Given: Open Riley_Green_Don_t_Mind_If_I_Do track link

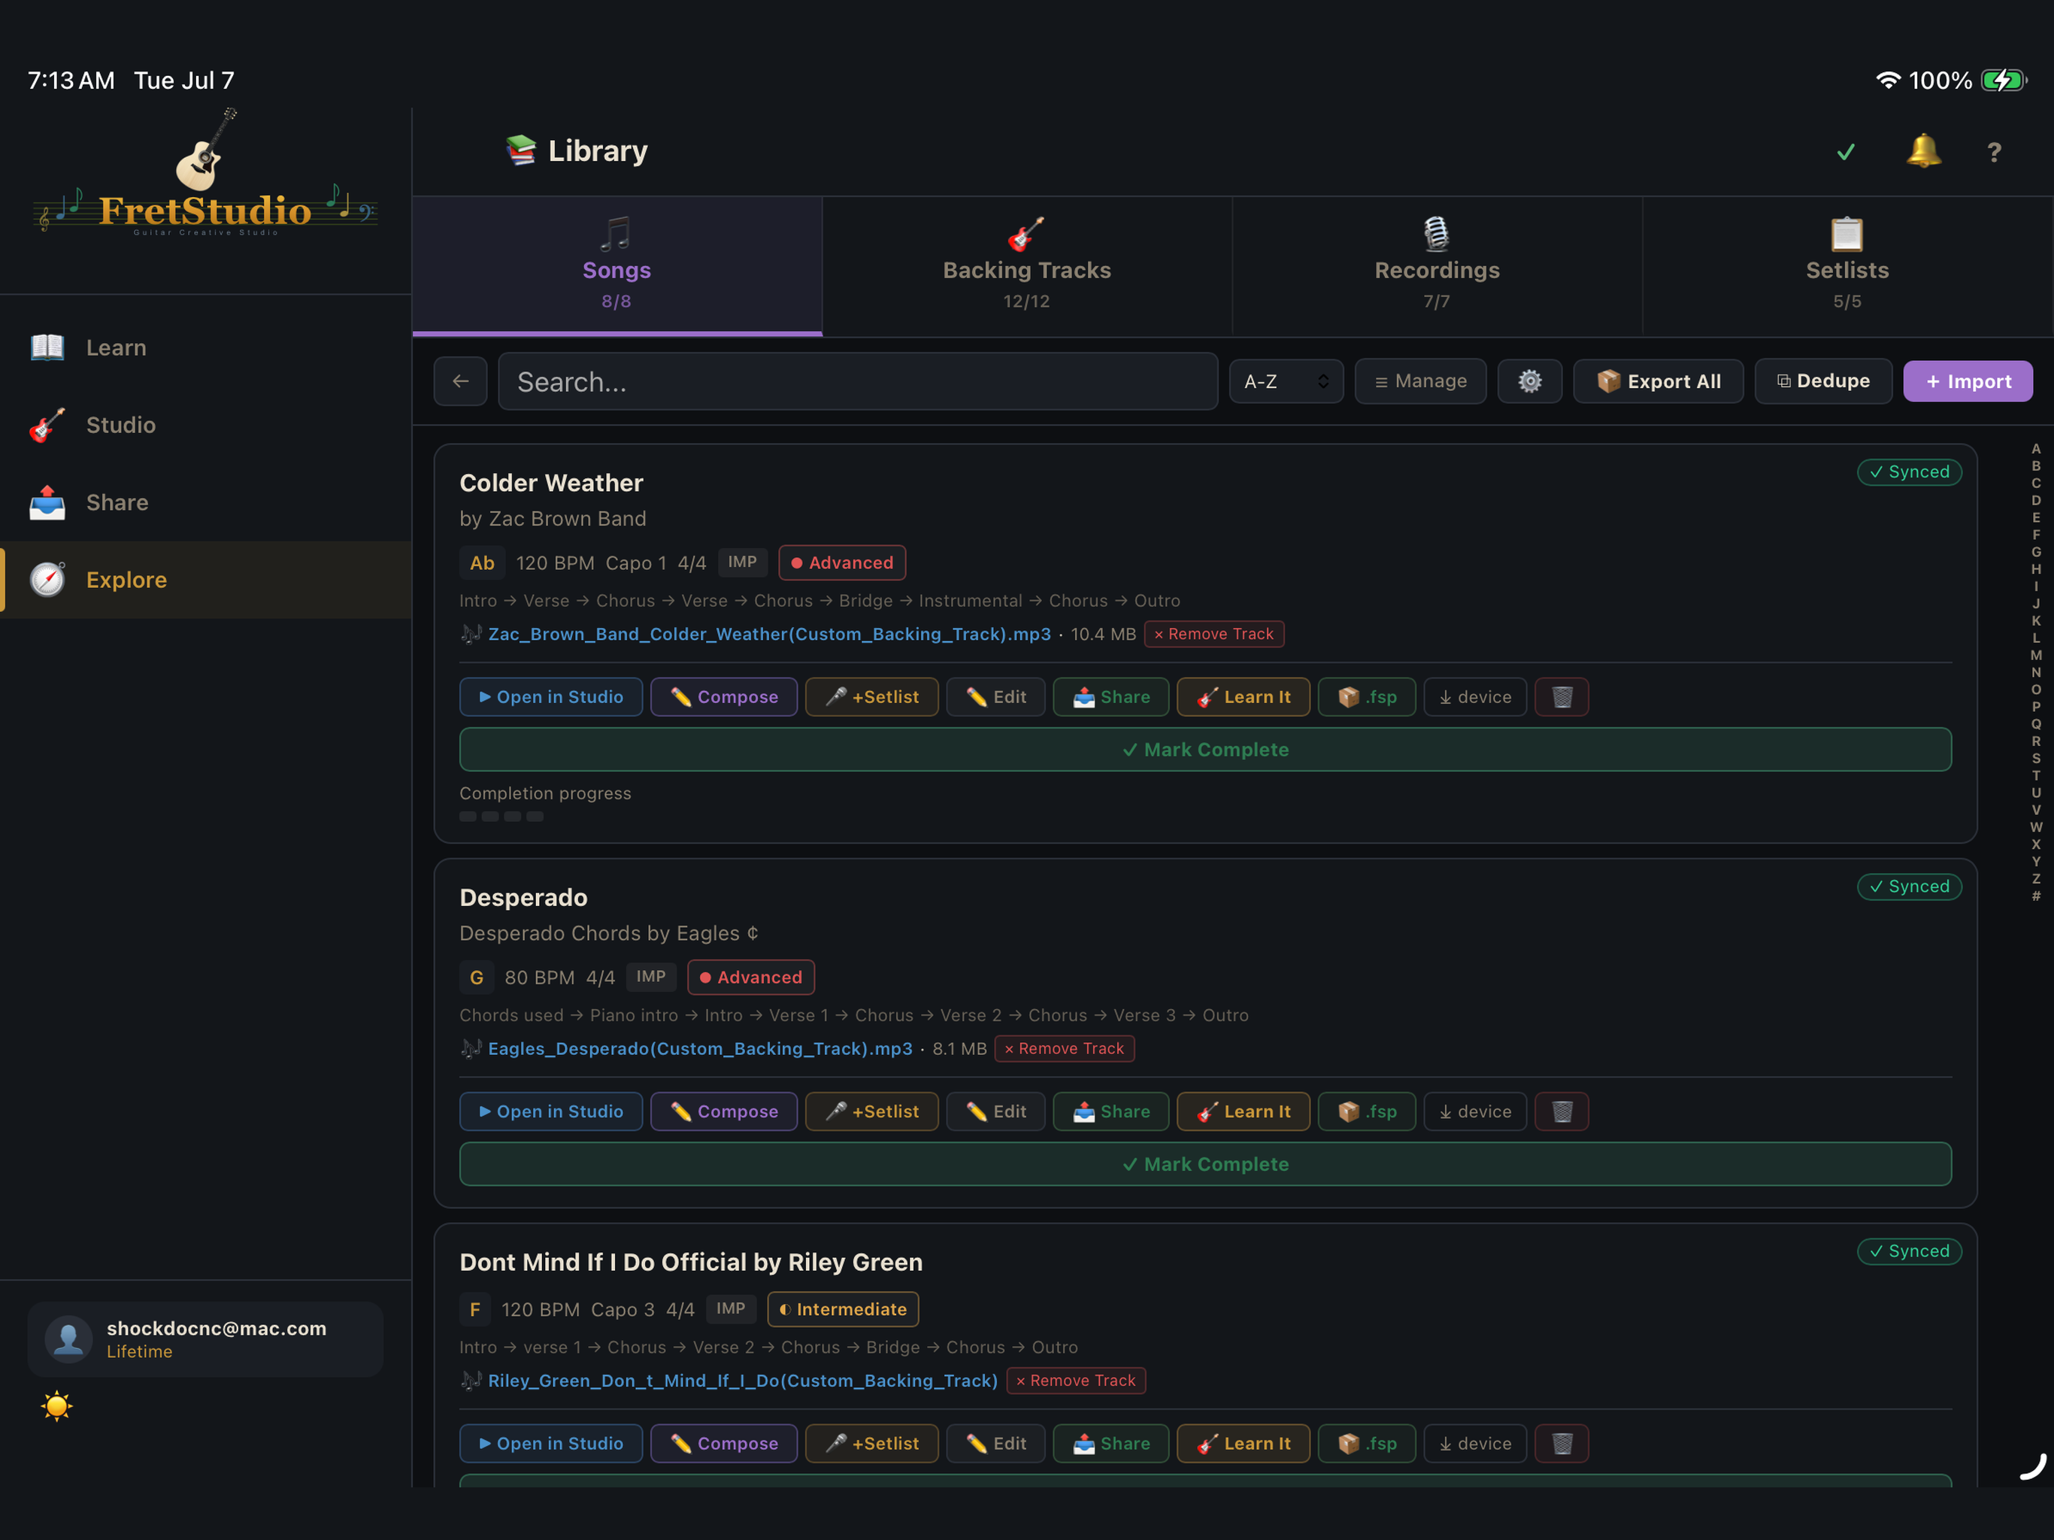Looking at the screenshot, I should click(x=743, y=1381).
